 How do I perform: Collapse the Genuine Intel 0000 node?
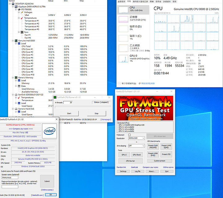13,41
